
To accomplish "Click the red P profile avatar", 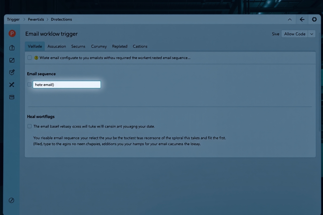I will pyautogui.click(x=12, y=34).
